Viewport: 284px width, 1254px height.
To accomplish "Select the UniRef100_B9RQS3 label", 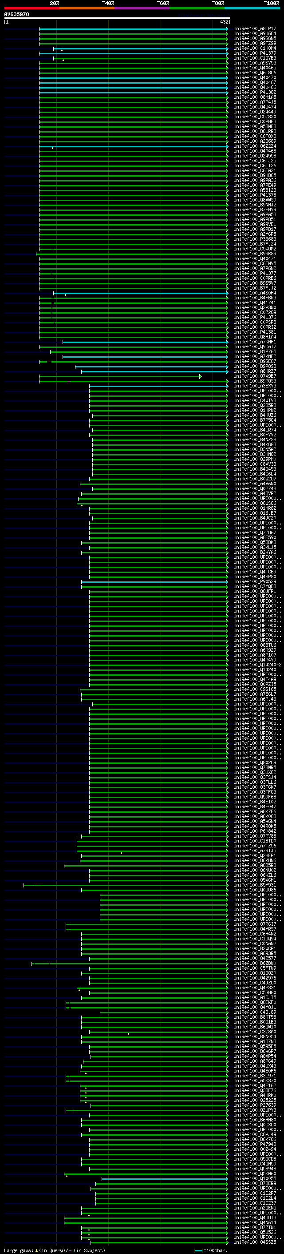I will click(254, 381).
